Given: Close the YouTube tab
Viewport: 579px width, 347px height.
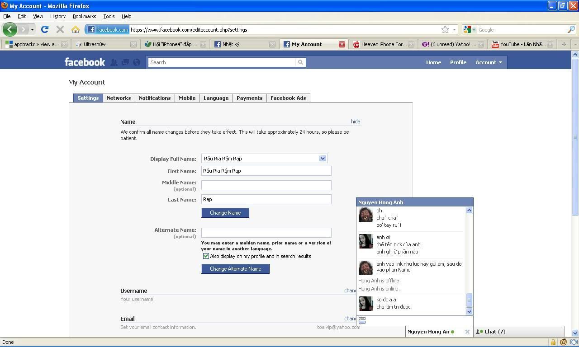Looking at the screenshot, I should [550, 44].
